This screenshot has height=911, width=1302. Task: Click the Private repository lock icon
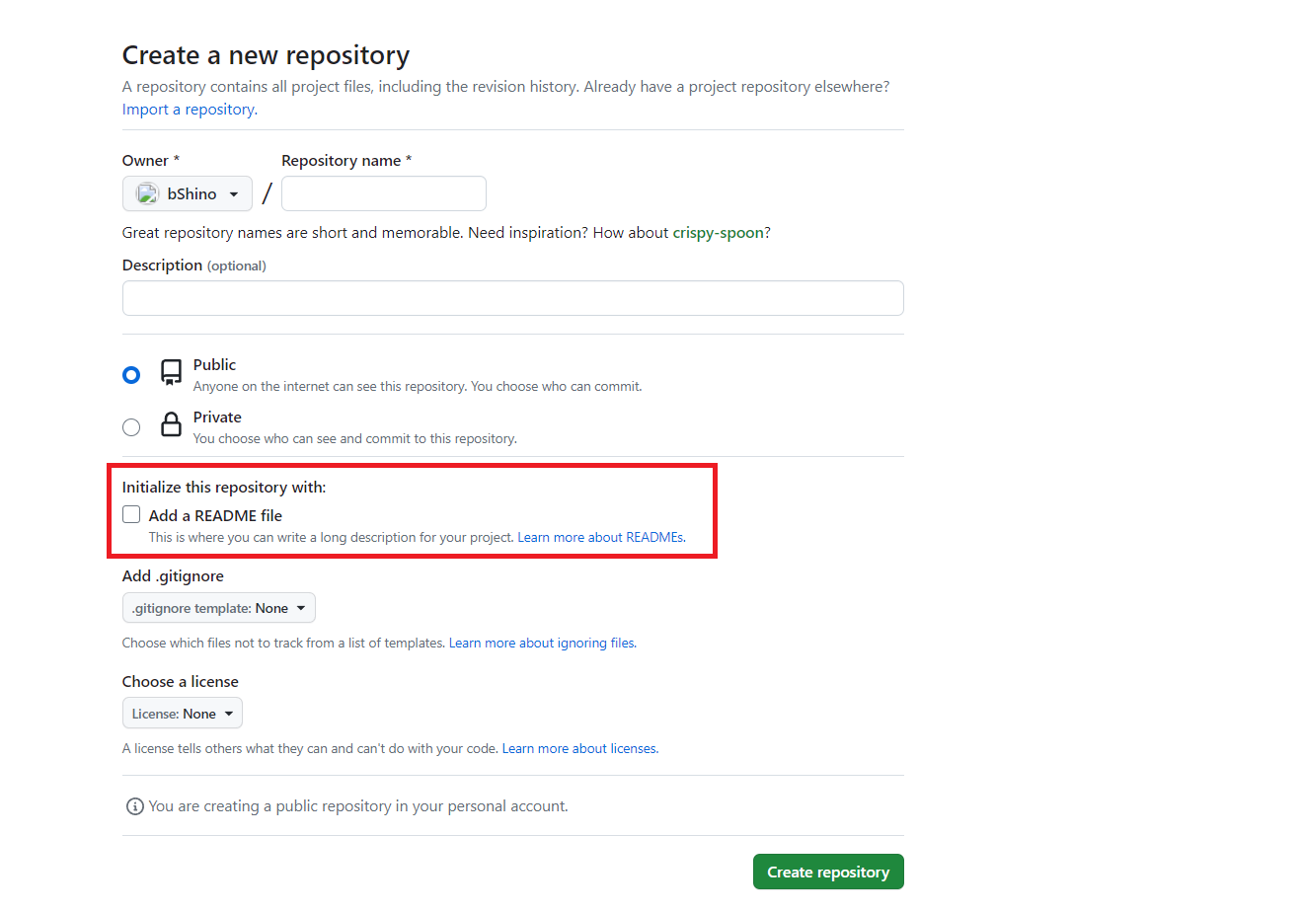(171, 424)
